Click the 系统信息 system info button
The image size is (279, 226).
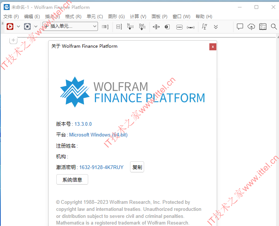(72, 180)
